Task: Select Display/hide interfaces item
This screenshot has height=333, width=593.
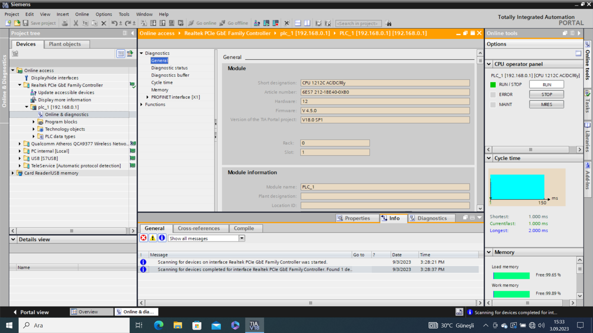Action: 55,78
